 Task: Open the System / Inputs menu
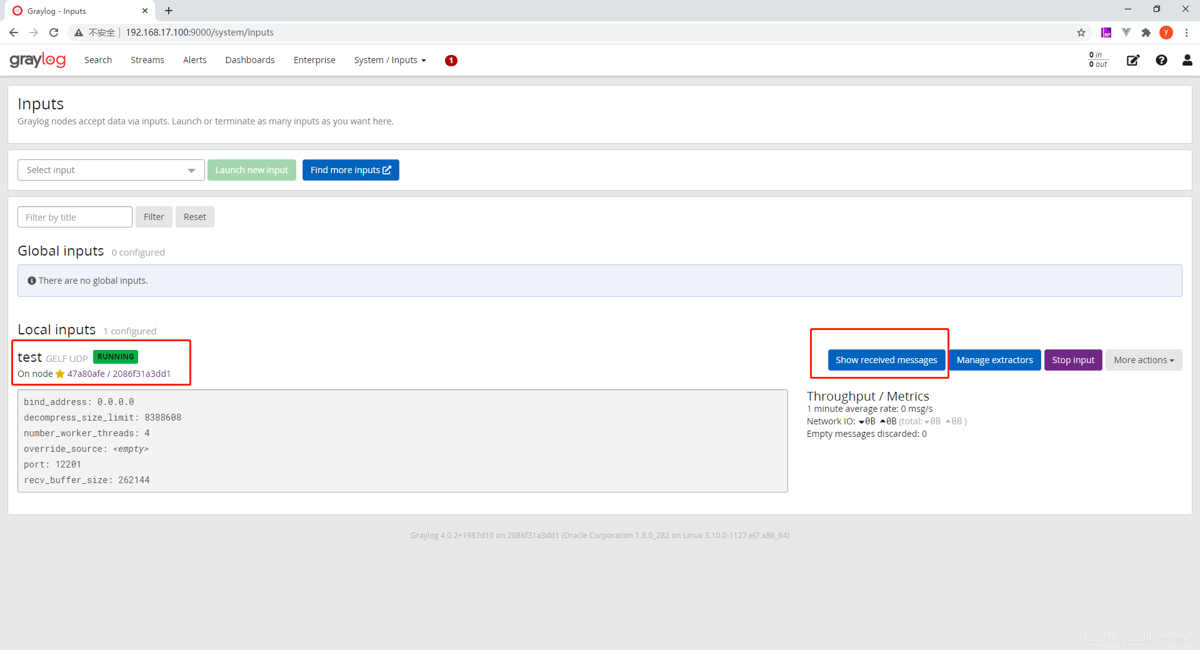390,60
